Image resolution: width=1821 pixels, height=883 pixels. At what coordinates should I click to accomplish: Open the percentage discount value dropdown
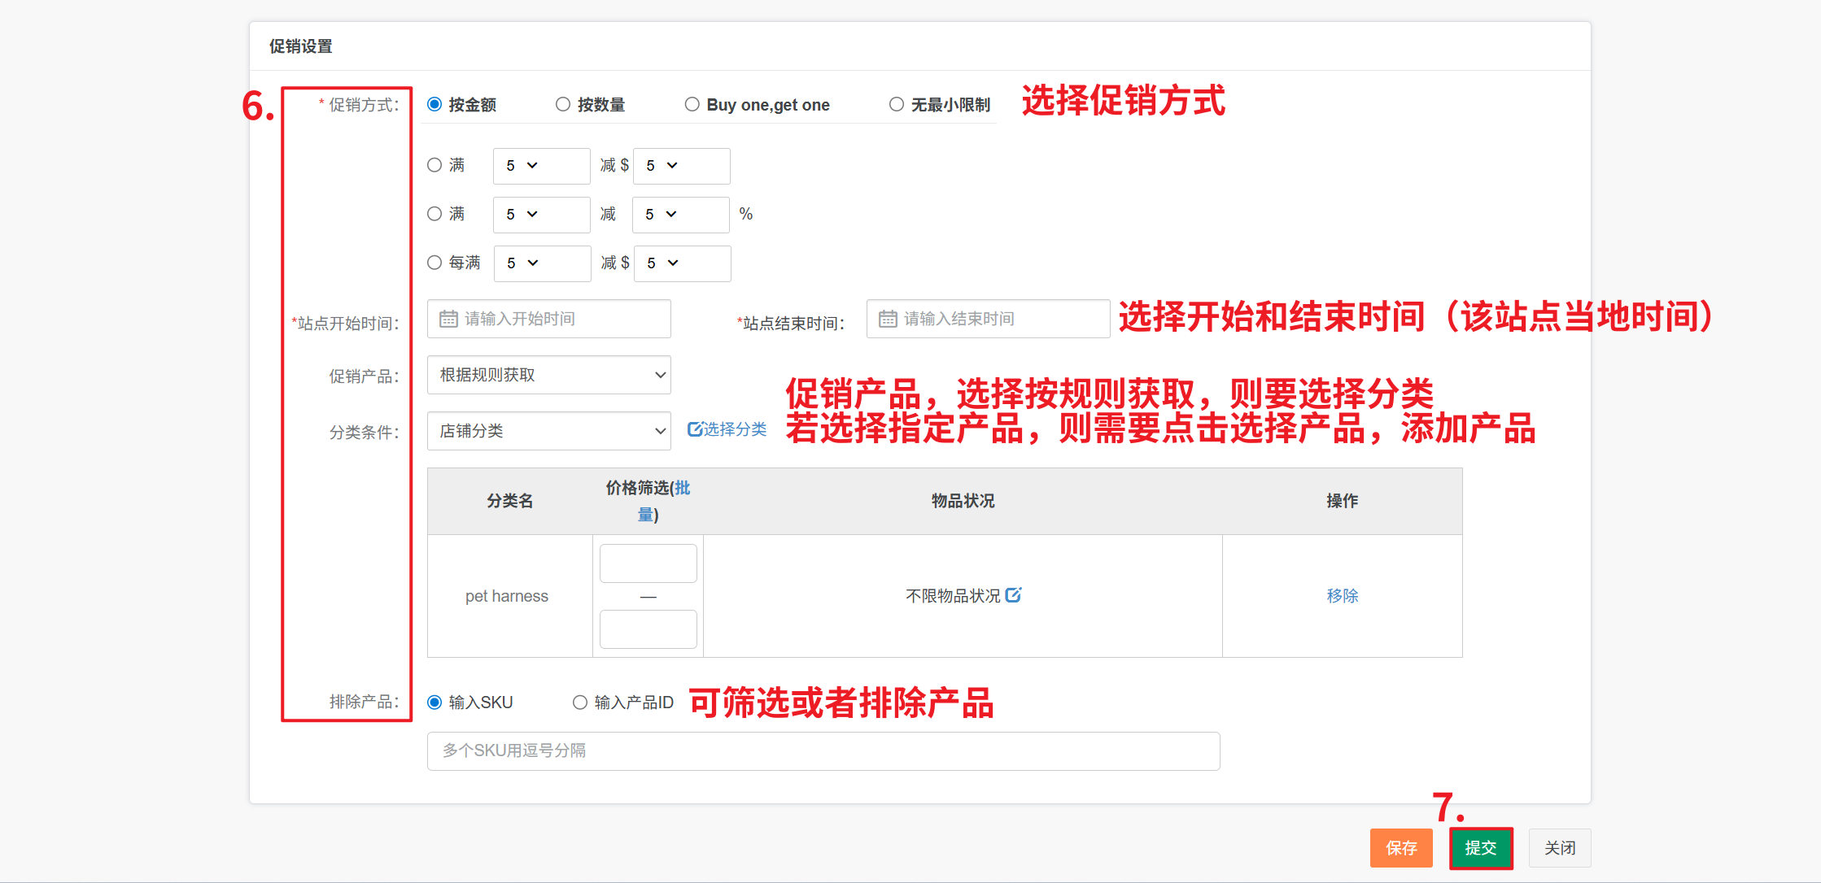tap(679, 215)
